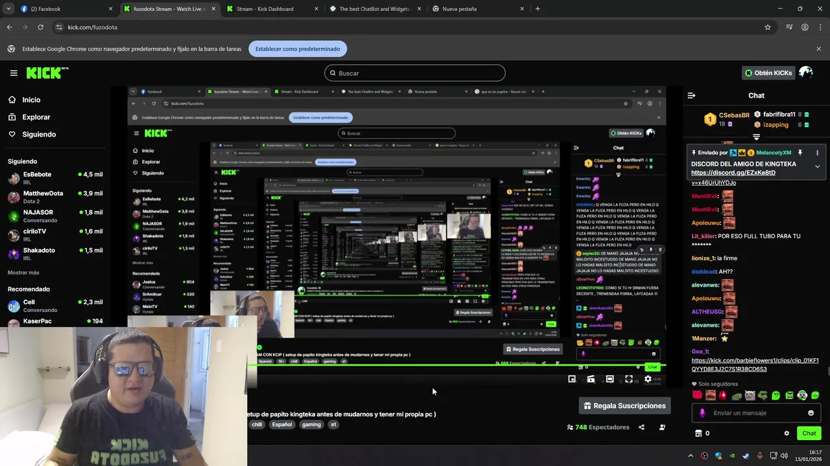This screenshot has width=830, height=466.
Task: Open pinned message three-dot options
Action: click(817, 153)
